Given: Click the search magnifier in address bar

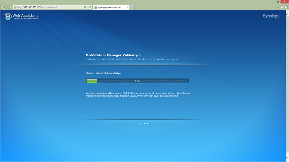Looking at the screenshot, I should (x=84, y=7).
